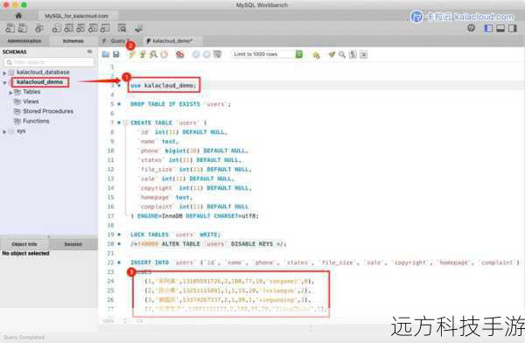Viewport: 525px width, 343px height.
Task: Click the LOCK TABLES users WRITE line
Action: [x=176, y=234]
